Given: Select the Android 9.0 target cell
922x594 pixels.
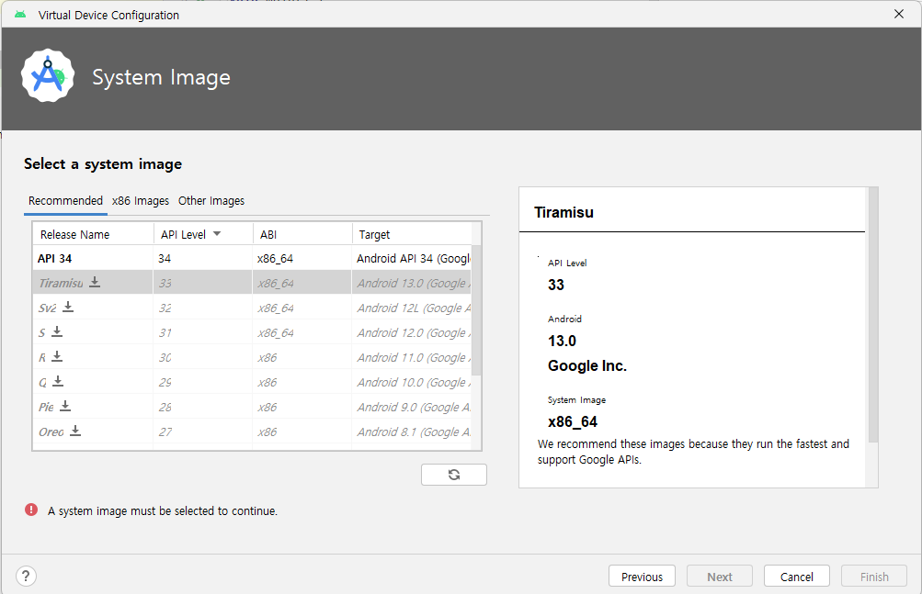Looking at the screenshot, I should coord(412,407).
